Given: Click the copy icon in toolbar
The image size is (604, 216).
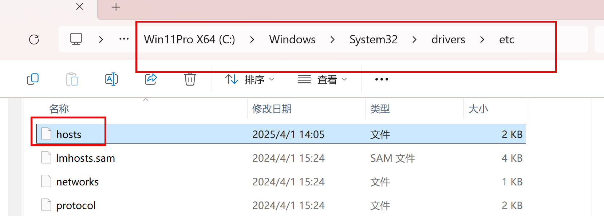Looking at the screenshot, I should (33, 79).
